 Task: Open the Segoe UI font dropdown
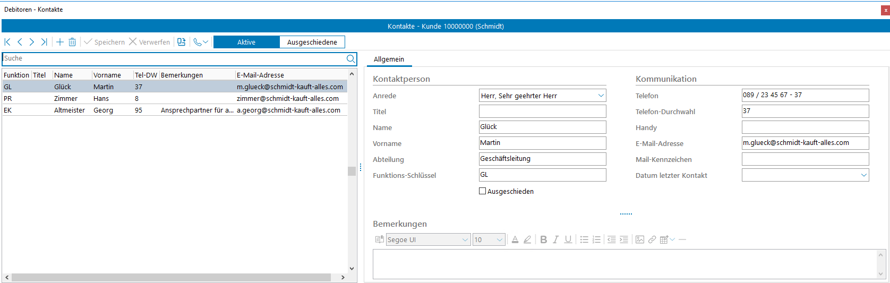pos(465,240)
